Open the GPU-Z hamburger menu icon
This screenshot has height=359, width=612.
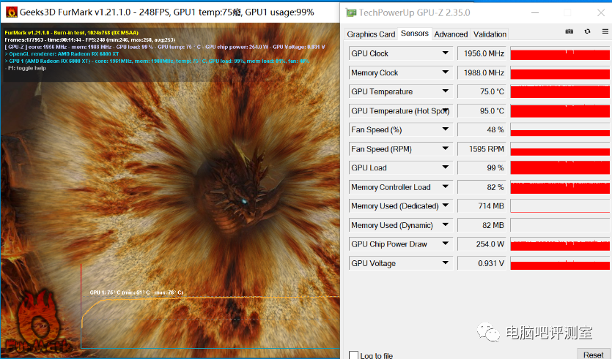(x=605, y=31)
